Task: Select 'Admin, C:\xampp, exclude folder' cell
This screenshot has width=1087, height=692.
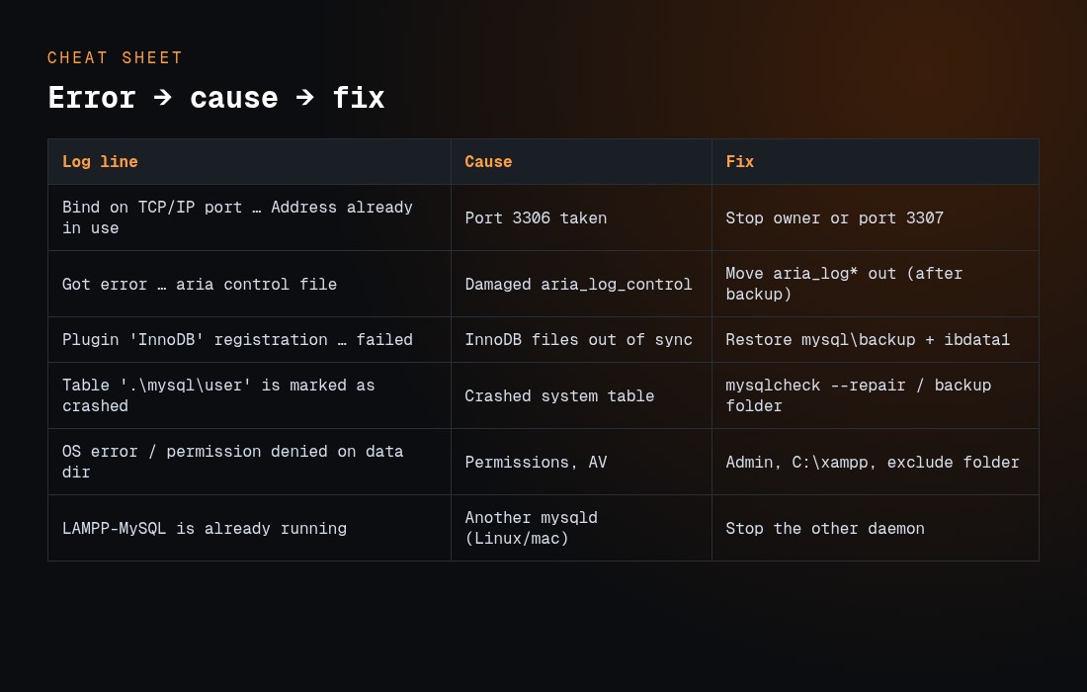Action: tap(876, 462)
